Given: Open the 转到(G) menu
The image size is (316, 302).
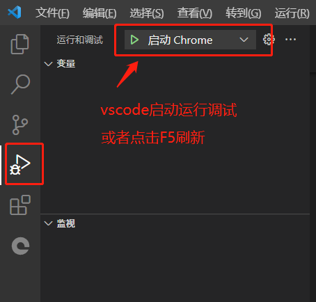Looking at the screenshot, I should 244,13.
